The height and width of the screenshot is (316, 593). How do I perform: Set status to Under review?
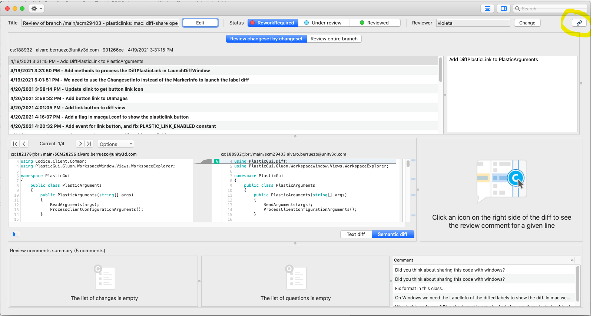pyautogui.click(x=323, y=23)
